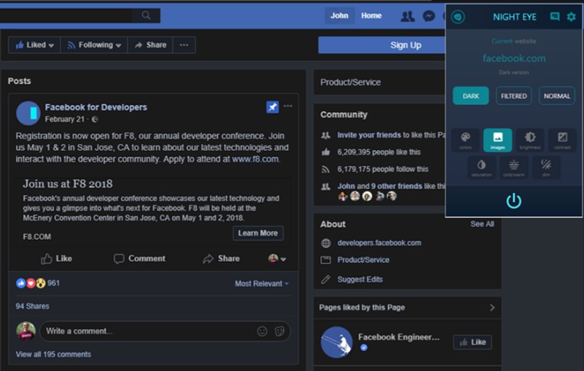Open Facebook for Developers post author link
The height and width of the screenshot is (371, 584).
click(x=96, y=107)
